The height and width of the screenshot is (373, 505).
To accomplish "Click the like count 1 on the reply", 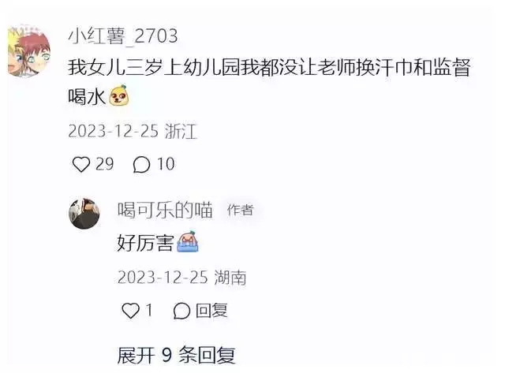I will pyautogui.click(x=148, y=310).
